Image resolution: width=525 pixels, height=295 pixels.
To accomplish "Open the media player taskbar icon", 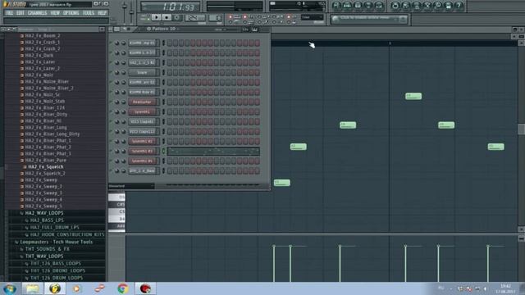I will tap(77, 288).
